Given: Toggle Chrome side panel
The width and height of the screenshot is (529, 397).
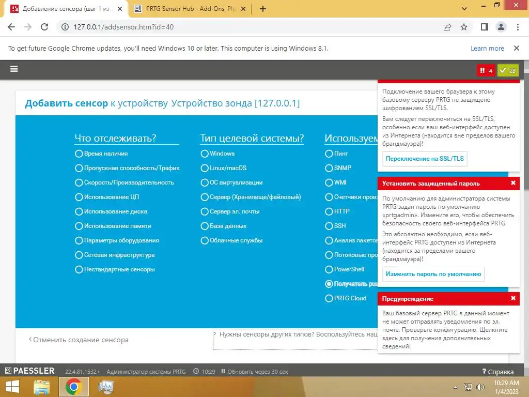Looking at the screenshot, I should 485,27.
